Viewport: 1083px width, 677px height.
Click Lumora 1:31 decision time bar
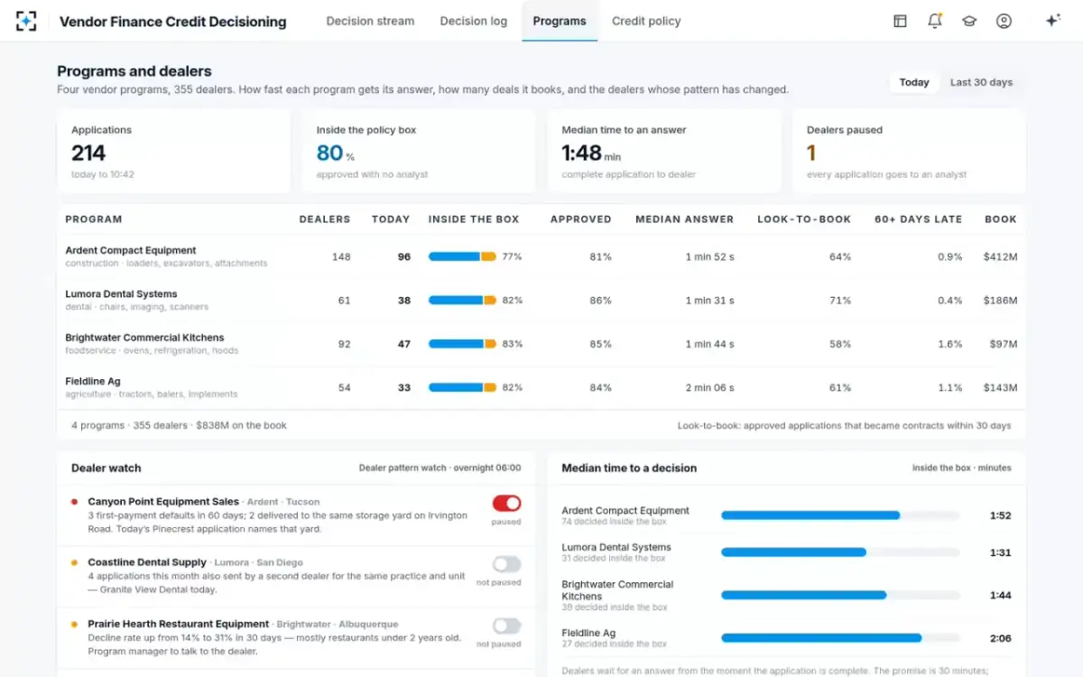840,552
